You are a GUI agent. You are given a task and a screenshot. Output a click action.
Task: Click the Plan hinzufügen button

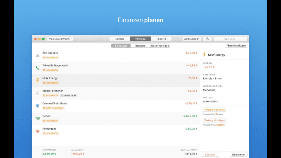[236, 46]
